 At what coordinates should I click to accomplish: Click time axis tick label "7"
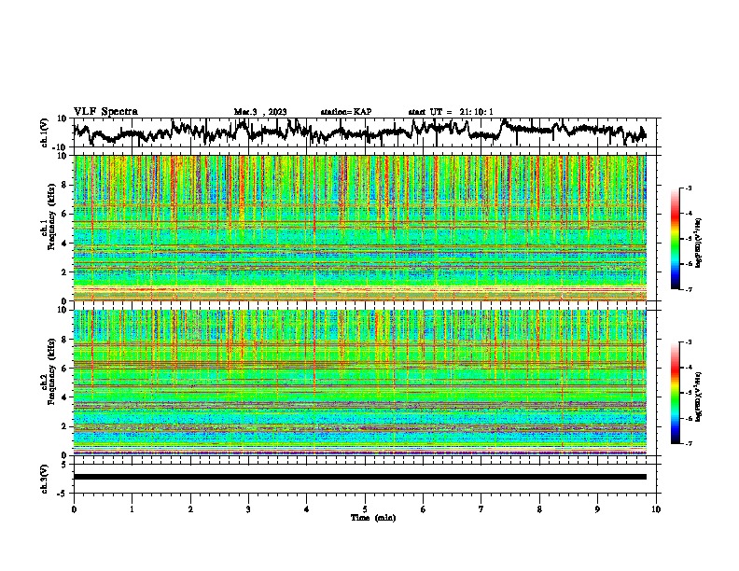(x=481, y=509)
